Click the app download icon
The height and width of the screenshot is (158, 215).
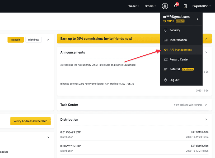pos(185,6)
